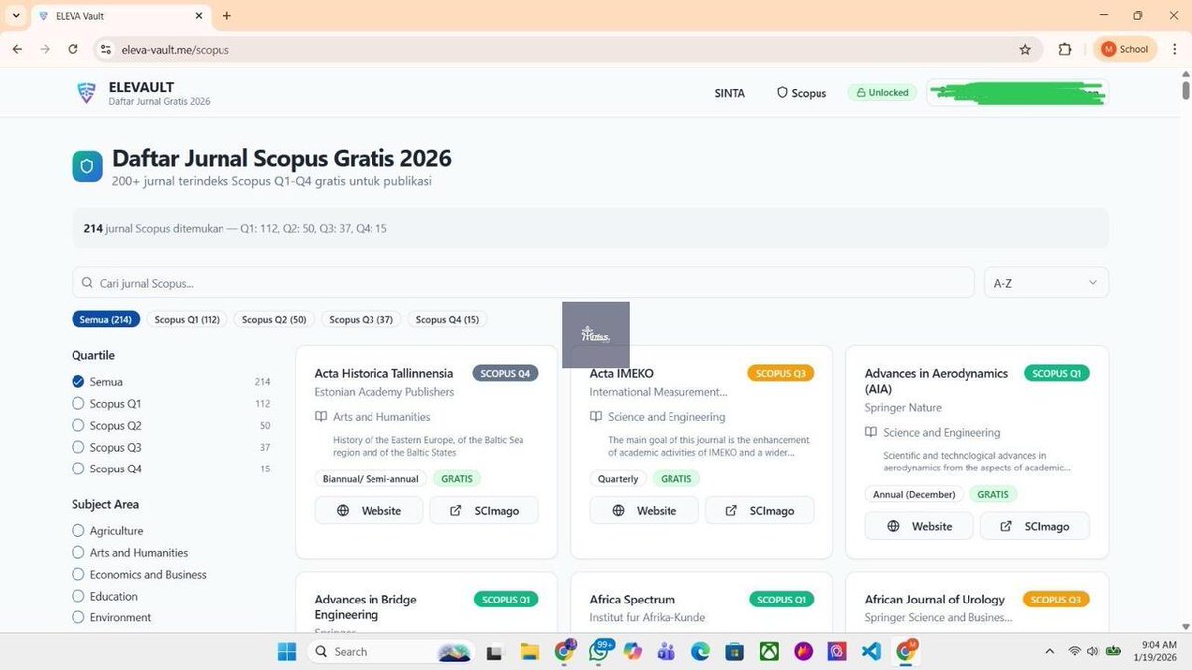Open the A-Z sort dropdown
Viewport: 1192px width, 670px height.
pos(1046,283)
